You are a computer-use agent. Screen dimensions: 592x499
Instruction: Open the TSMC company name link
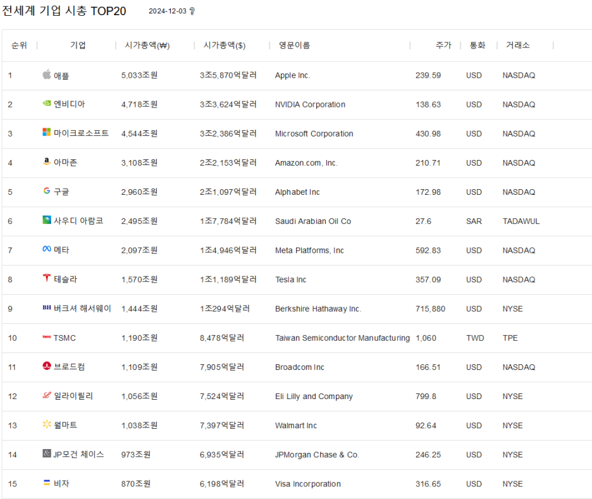click(x=65, y=338)
